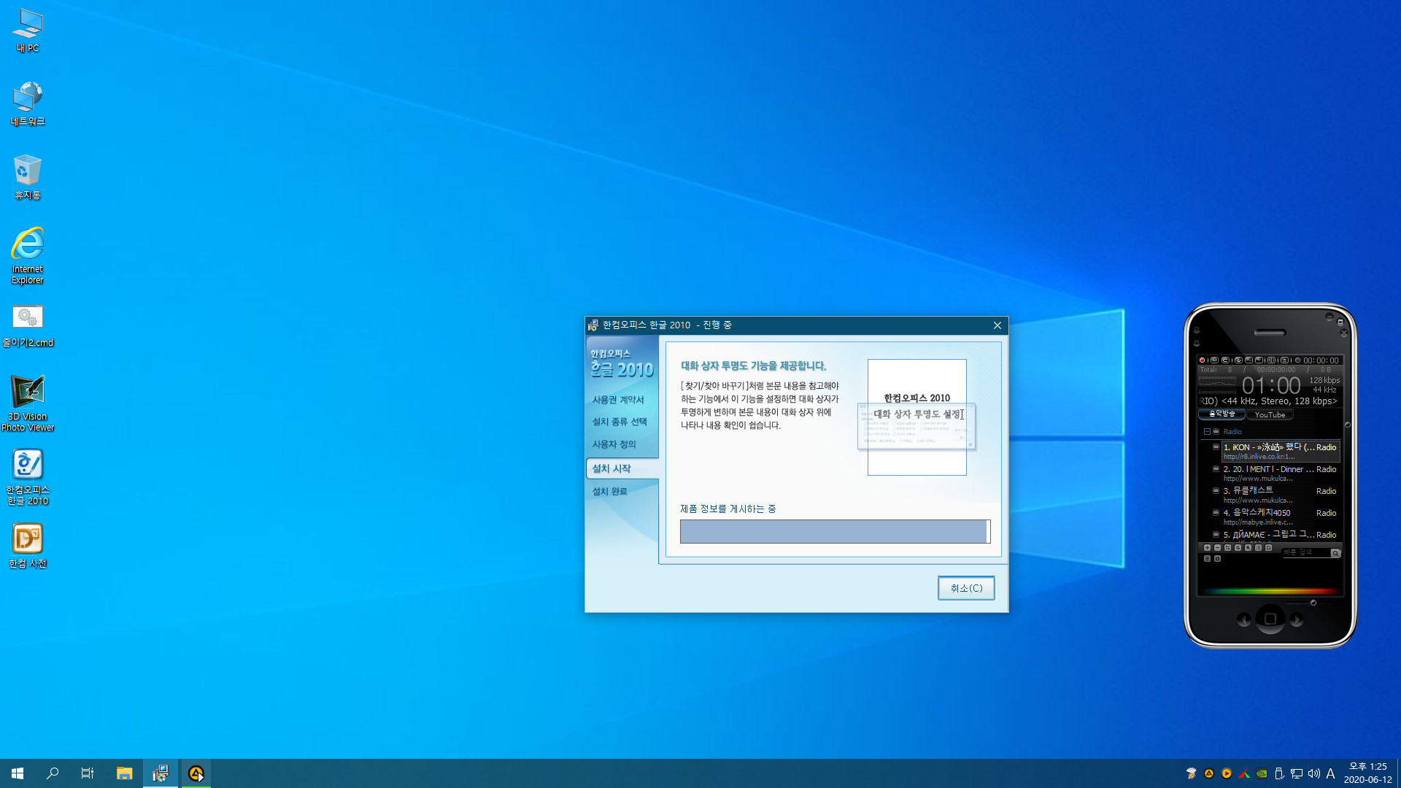Image resolution: width=1401 pixels, height=788 pixels.
Task: Click the add (+) icon in playlist toolbar
Action: 1207,548
